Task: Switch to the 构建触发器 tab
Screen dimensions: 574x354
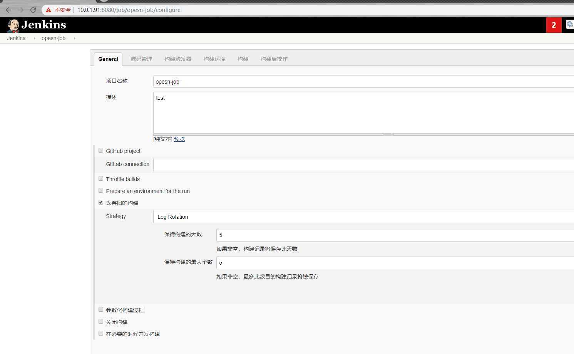Action: [178, 59]
